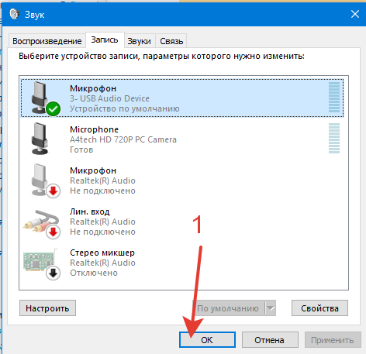Click the A4tech camera Microphone icon
Image resolution: width=366 pixels, height=354 pixels.
(x=40, y=139)
